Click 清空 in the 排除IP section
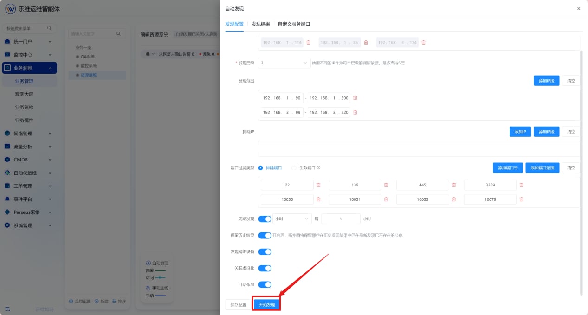 pyautogui.click(x=571, y=132)
